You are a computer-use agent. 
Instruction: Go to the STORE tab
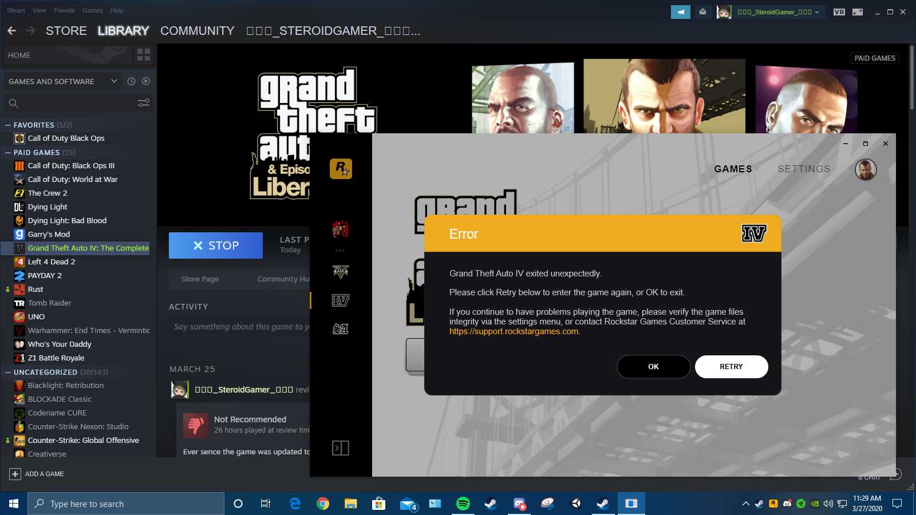(66, 31)
